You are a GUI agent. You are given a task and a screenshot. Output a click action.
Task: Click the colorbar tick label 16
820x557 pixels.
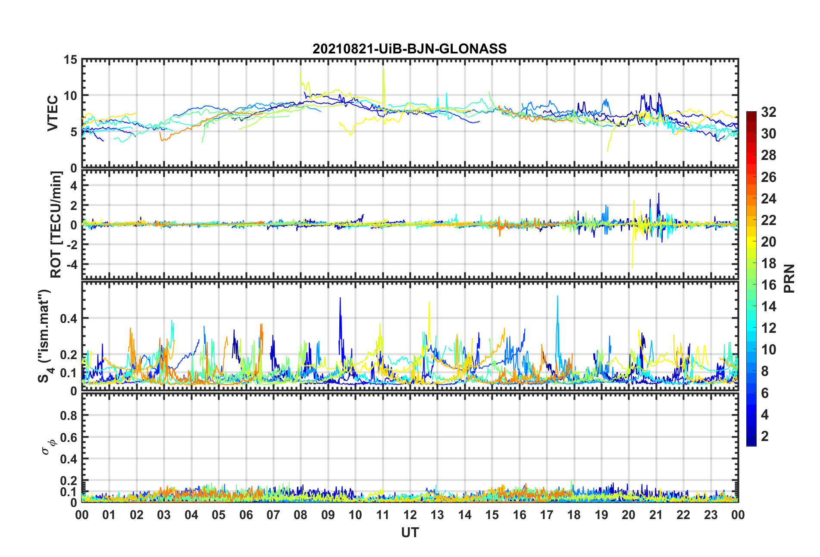769,285
